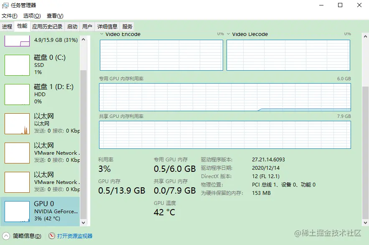Switch to the 详细信息 tab

click(x=107, y=27)
